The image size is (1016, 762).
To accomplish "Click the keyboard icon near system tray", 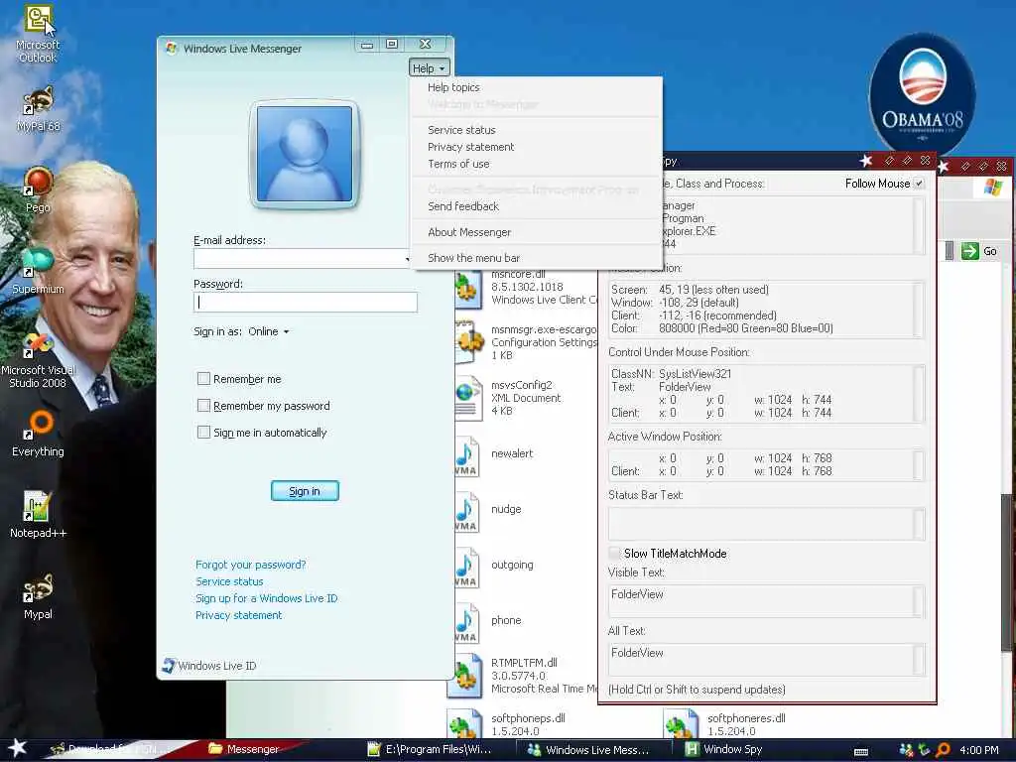I will pyautogui.click(x=861, y=751).
